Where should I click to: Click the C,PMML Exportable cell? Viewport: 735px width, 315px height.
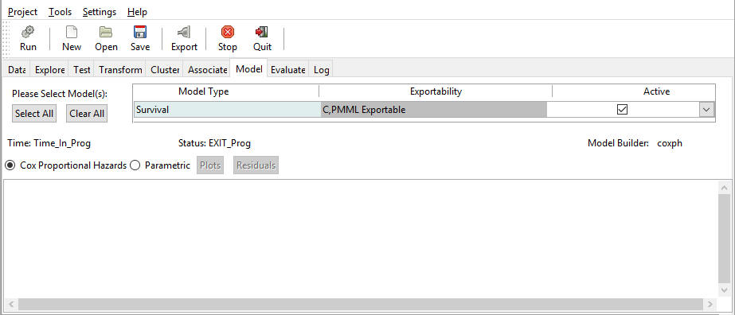point(433,110)
